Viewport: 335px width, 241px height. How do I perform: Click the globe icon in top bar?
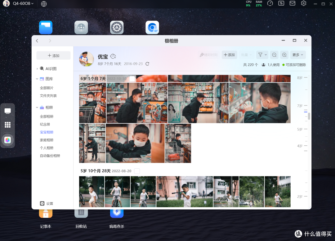click(44, 4)
